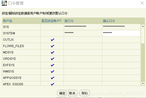Close the 口令管理 dialog

point(142,3)
